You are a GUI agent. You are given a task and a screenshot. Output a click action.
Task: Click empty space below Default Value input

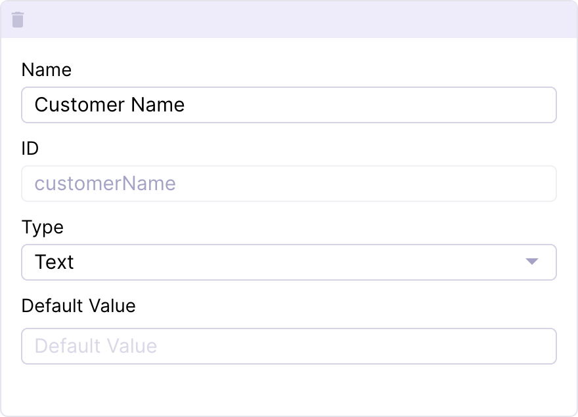coord(289,390)
